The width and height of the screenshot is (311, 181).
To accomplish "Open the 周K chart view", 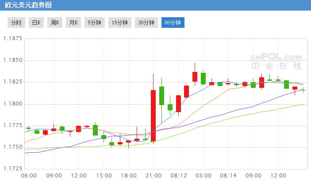I will coord(55,23).
